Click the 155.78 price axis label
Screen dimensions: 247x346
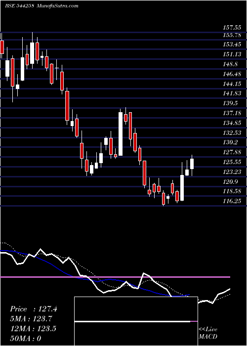tap(232, 35)
